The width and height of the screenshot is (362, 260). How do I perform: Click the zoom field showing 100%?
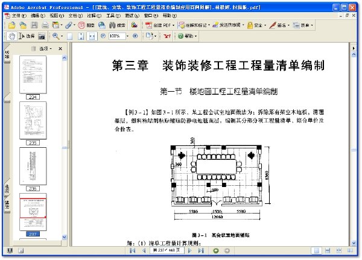click(x=117, y=36)
